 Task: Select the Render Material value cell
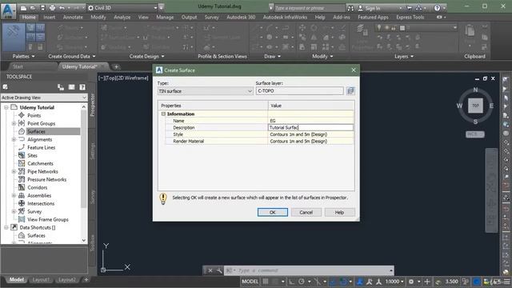(310, 142)
